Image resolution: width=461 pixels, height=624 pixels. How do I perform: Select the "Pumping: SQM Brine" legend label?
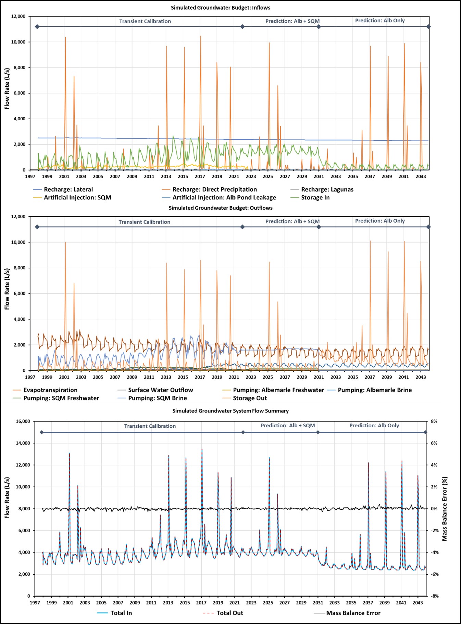(x=158, y=398)
